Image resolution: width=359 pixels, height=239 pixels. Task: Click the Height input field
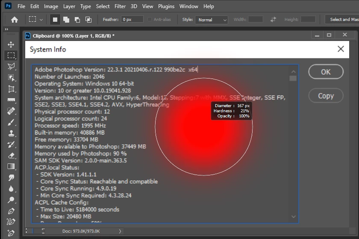(308, 20)
